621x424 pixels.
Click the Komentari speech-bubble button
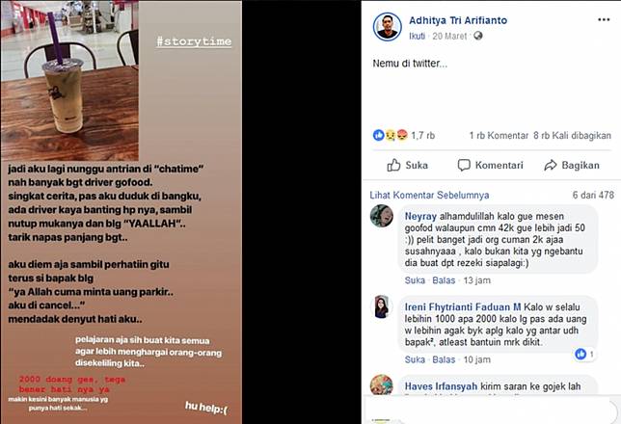(x=490, y=165)
